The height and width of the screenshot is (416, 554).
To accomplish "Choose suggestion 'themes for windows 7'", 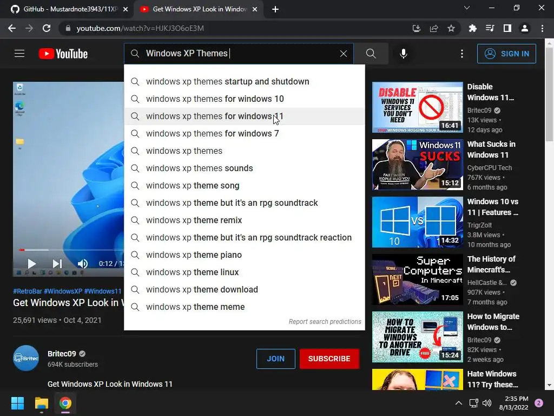I will pyautogui.click(x=244, y=133).
